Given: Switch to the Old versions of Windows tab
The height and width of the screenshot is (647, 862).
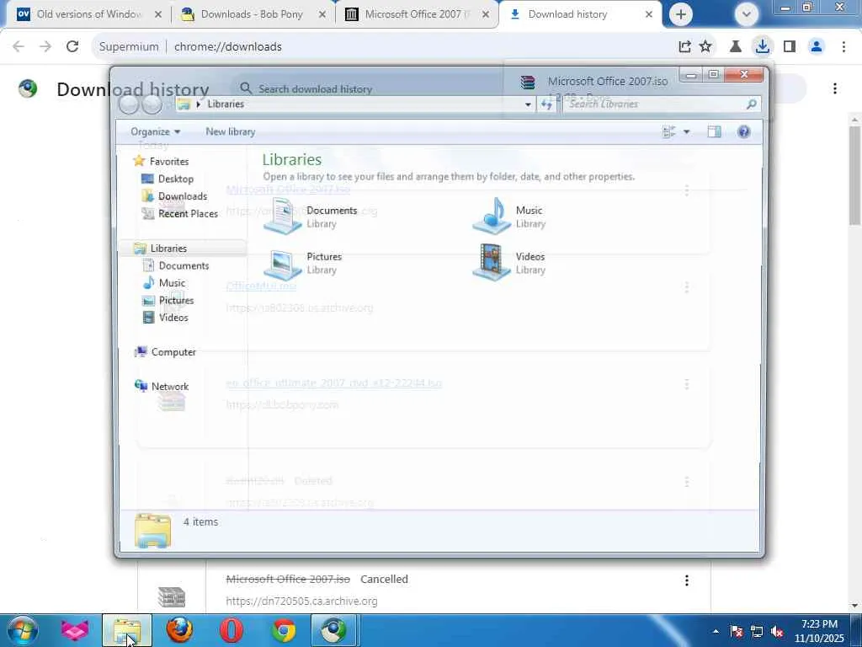Looking at the screenshot, I should (x=89, y=14).
